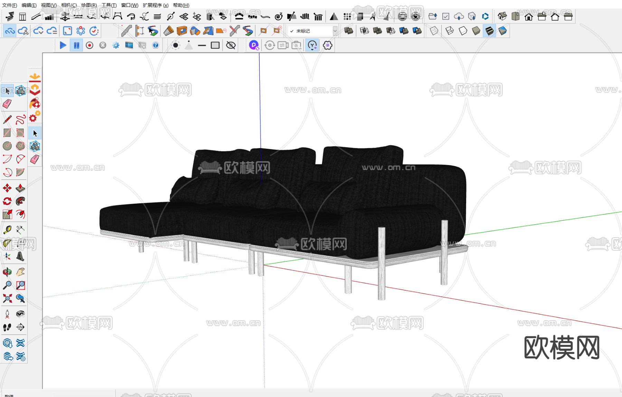622x397 pixels.
Task: Pick the Pencil line tool
Action: tap(7, 120)
